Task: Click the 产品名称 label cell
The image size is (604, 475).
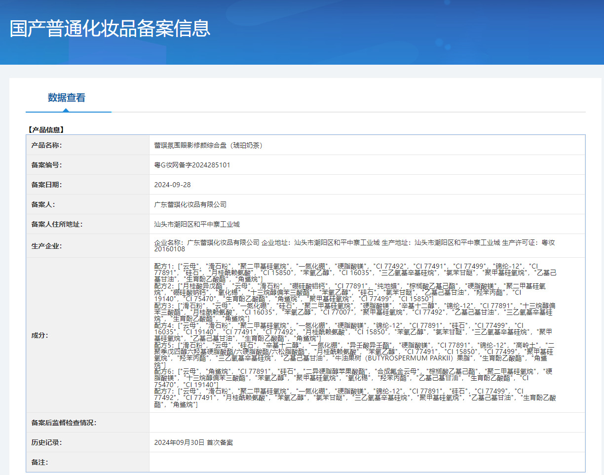Action: [88, 145]
